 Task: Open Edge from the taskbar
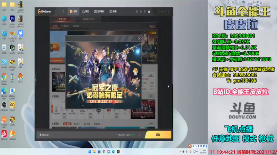tap(114, 152)
